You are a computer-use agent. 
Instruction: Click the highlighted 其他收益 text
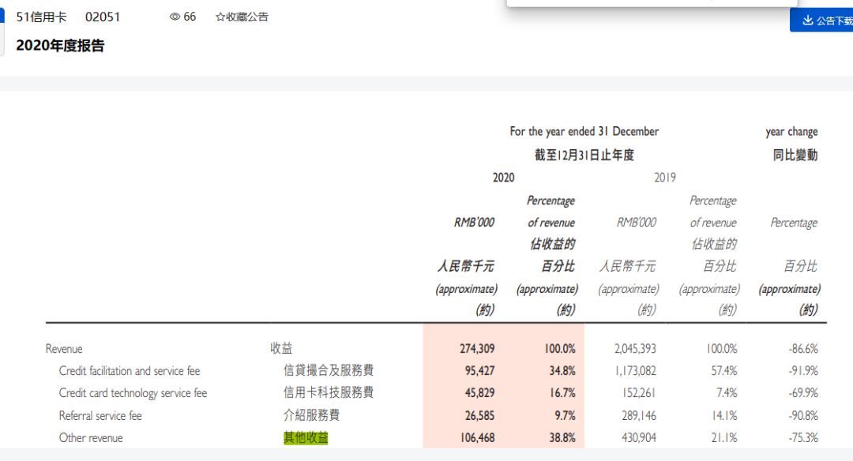[x=306, y=437]
